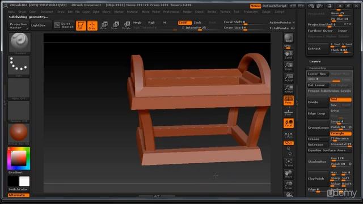
Task: Click the Crease button
Action: [x=318, y=139]
